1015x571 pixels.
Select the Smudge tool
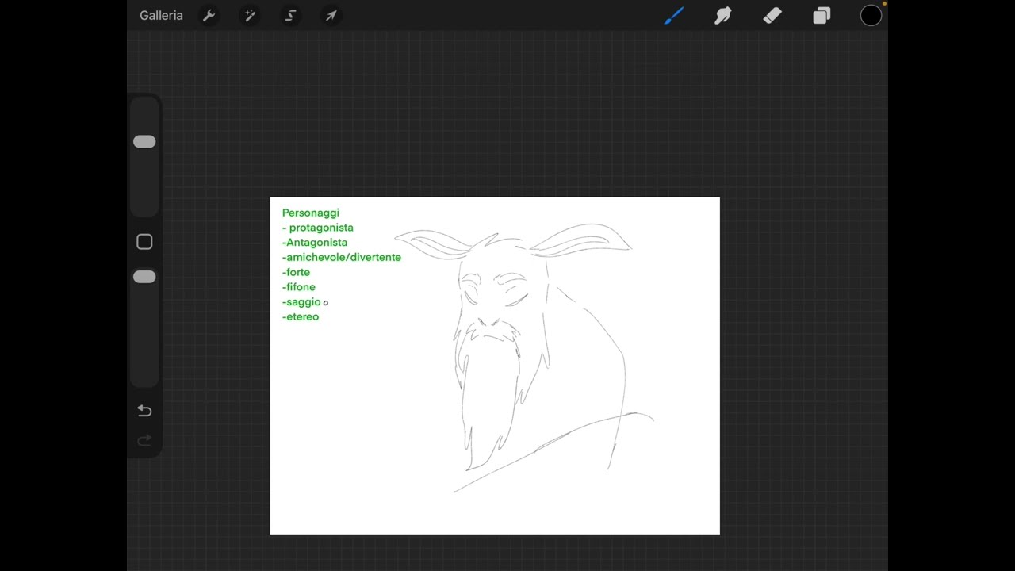coord(723,16)
